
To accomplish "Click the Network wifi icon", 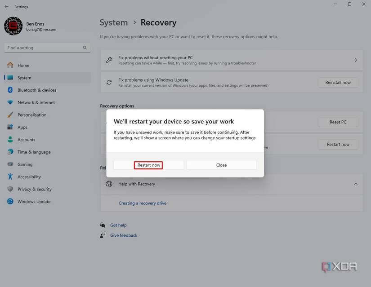I will [10, 102].
